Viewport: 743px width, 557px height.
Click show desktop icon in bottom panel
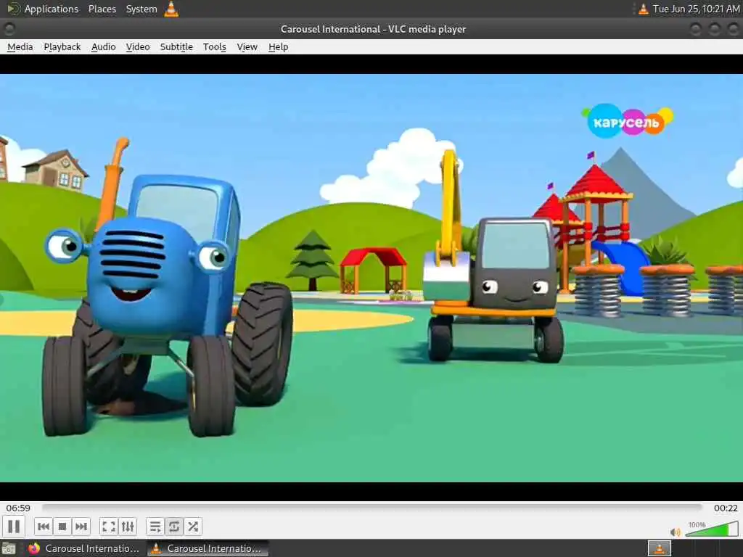click(x=9, y=548)
